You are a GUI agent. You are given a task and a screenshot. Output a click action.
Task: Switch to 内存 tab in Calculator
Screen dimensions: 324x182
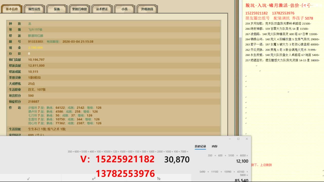(x=215, y=146)
